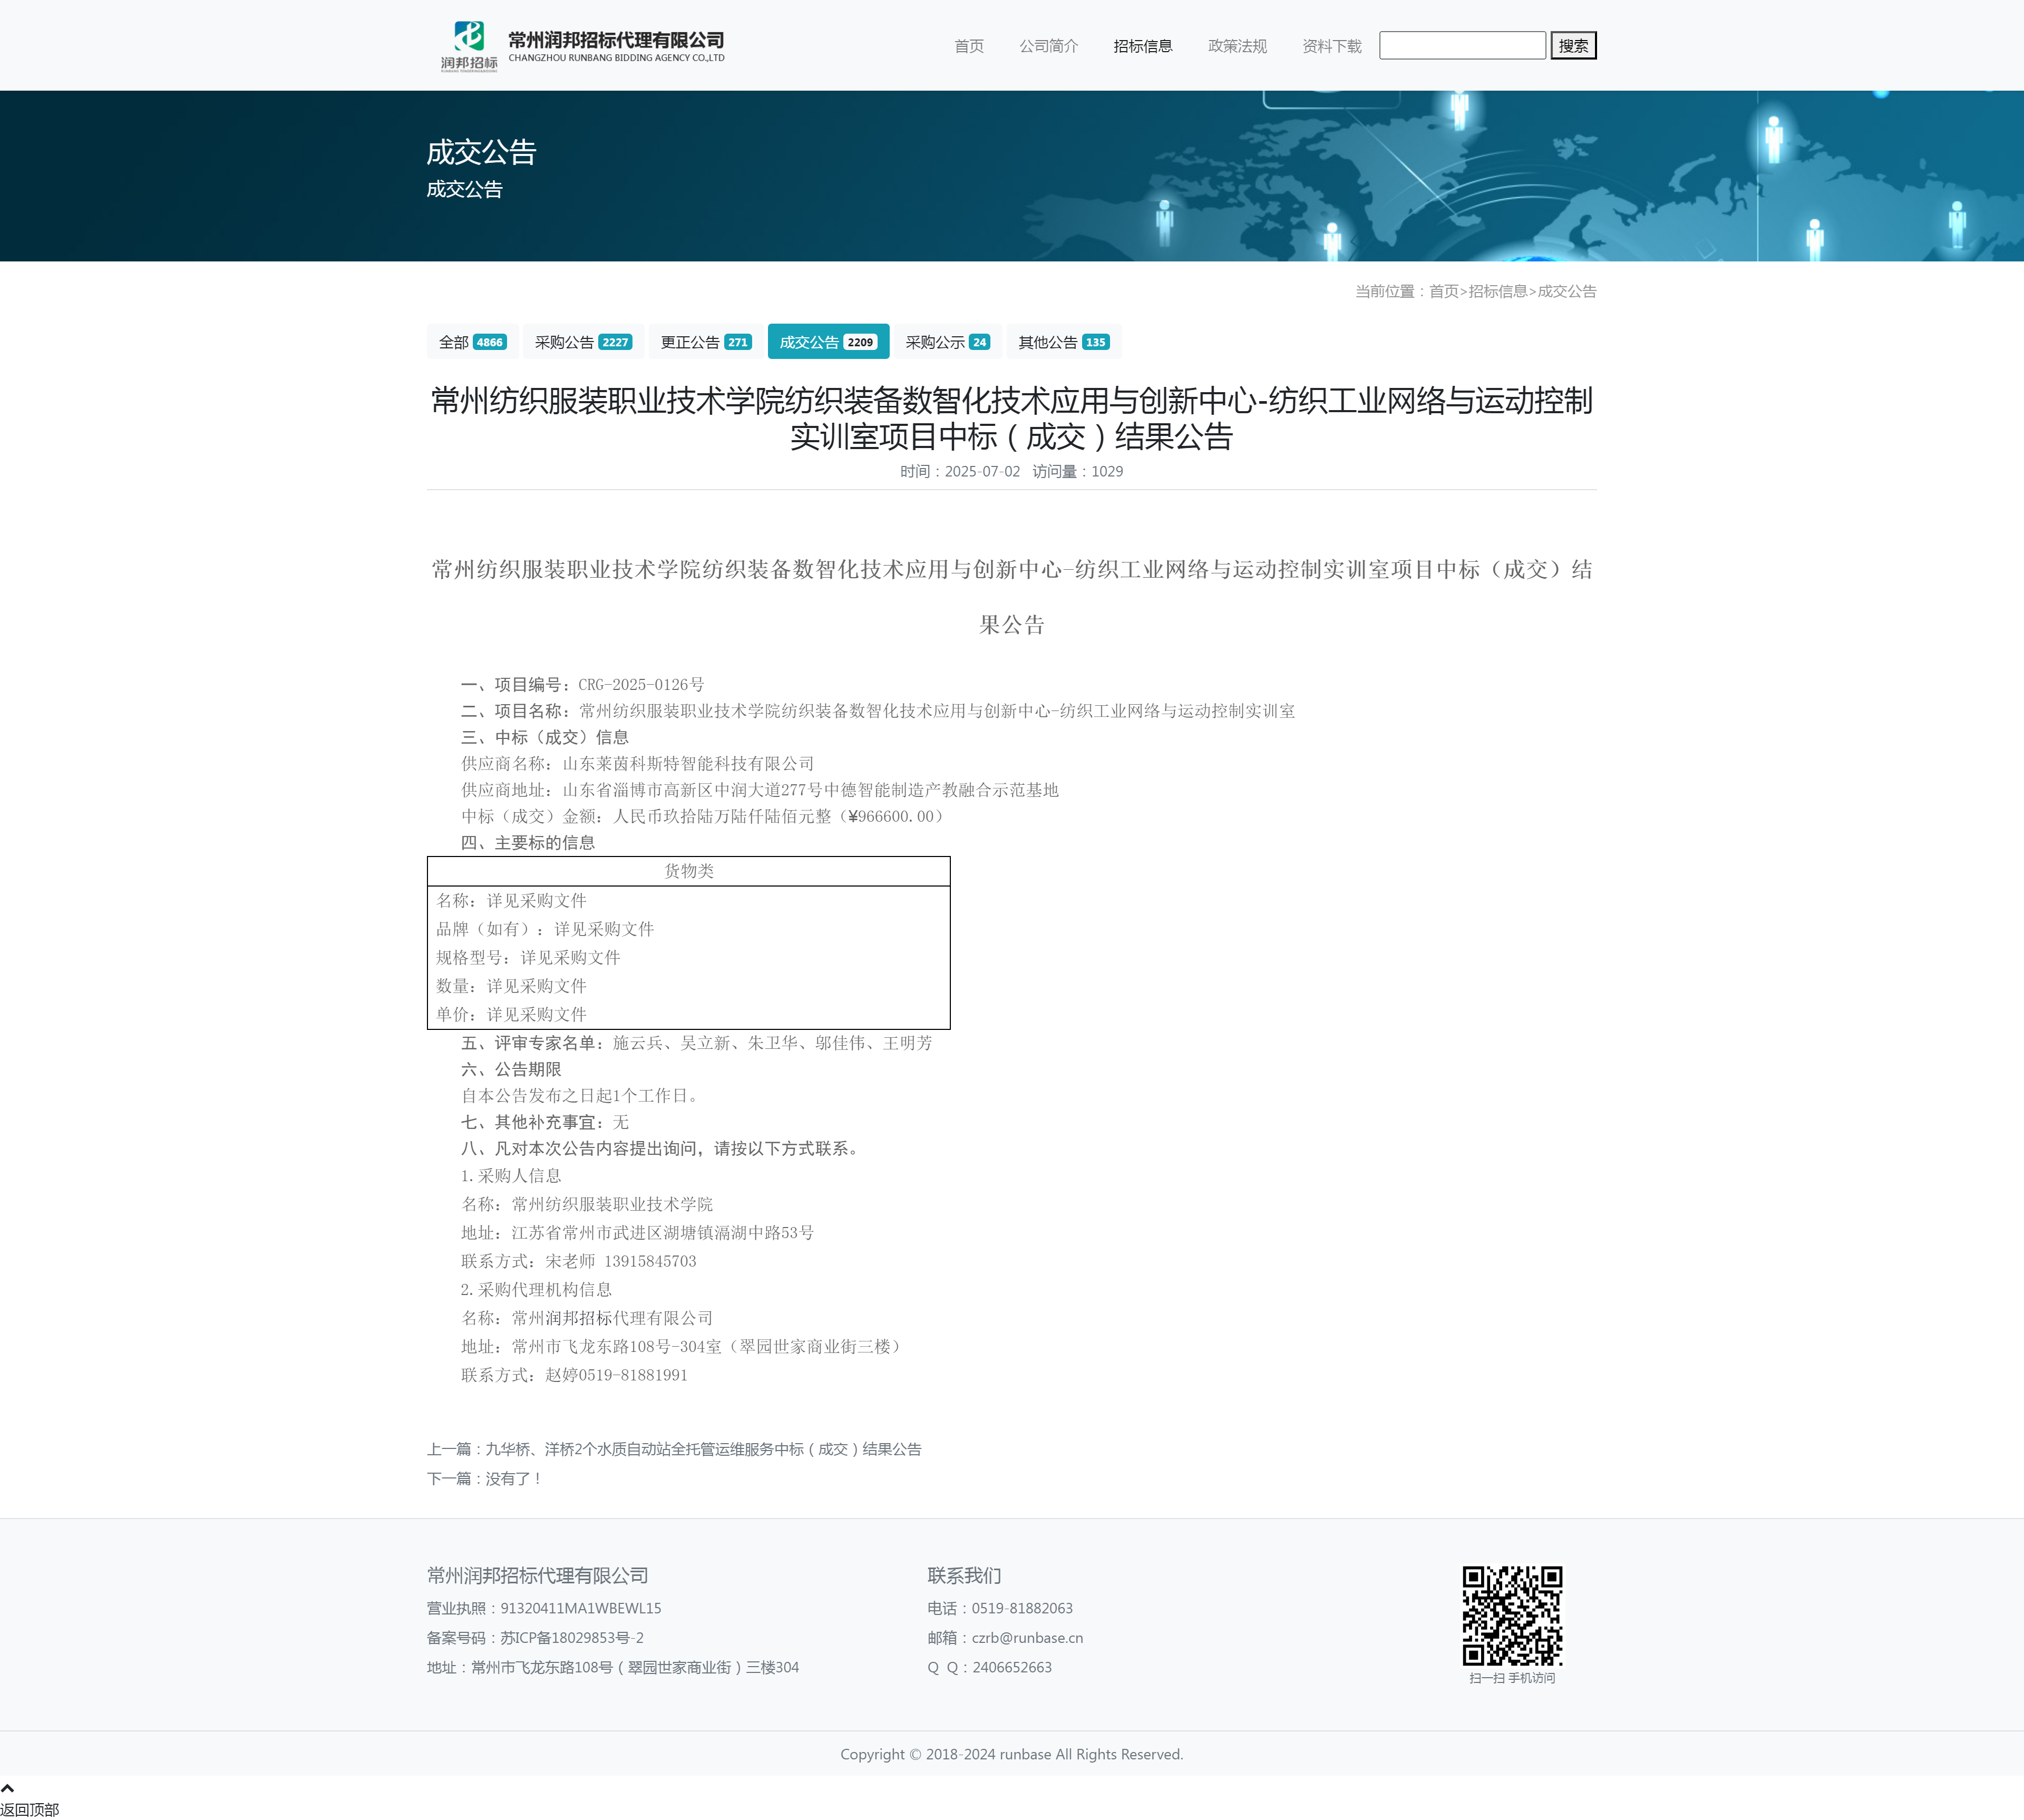The width and height of the screenshot is (2024, 1820).
Task: Open 公司简介 navigation item
Action: pos(1048,46)
